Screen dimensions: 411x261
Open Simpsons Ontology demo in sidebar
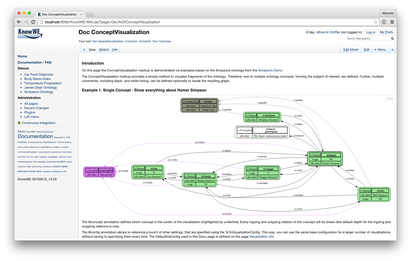click(x=39, y=92)
